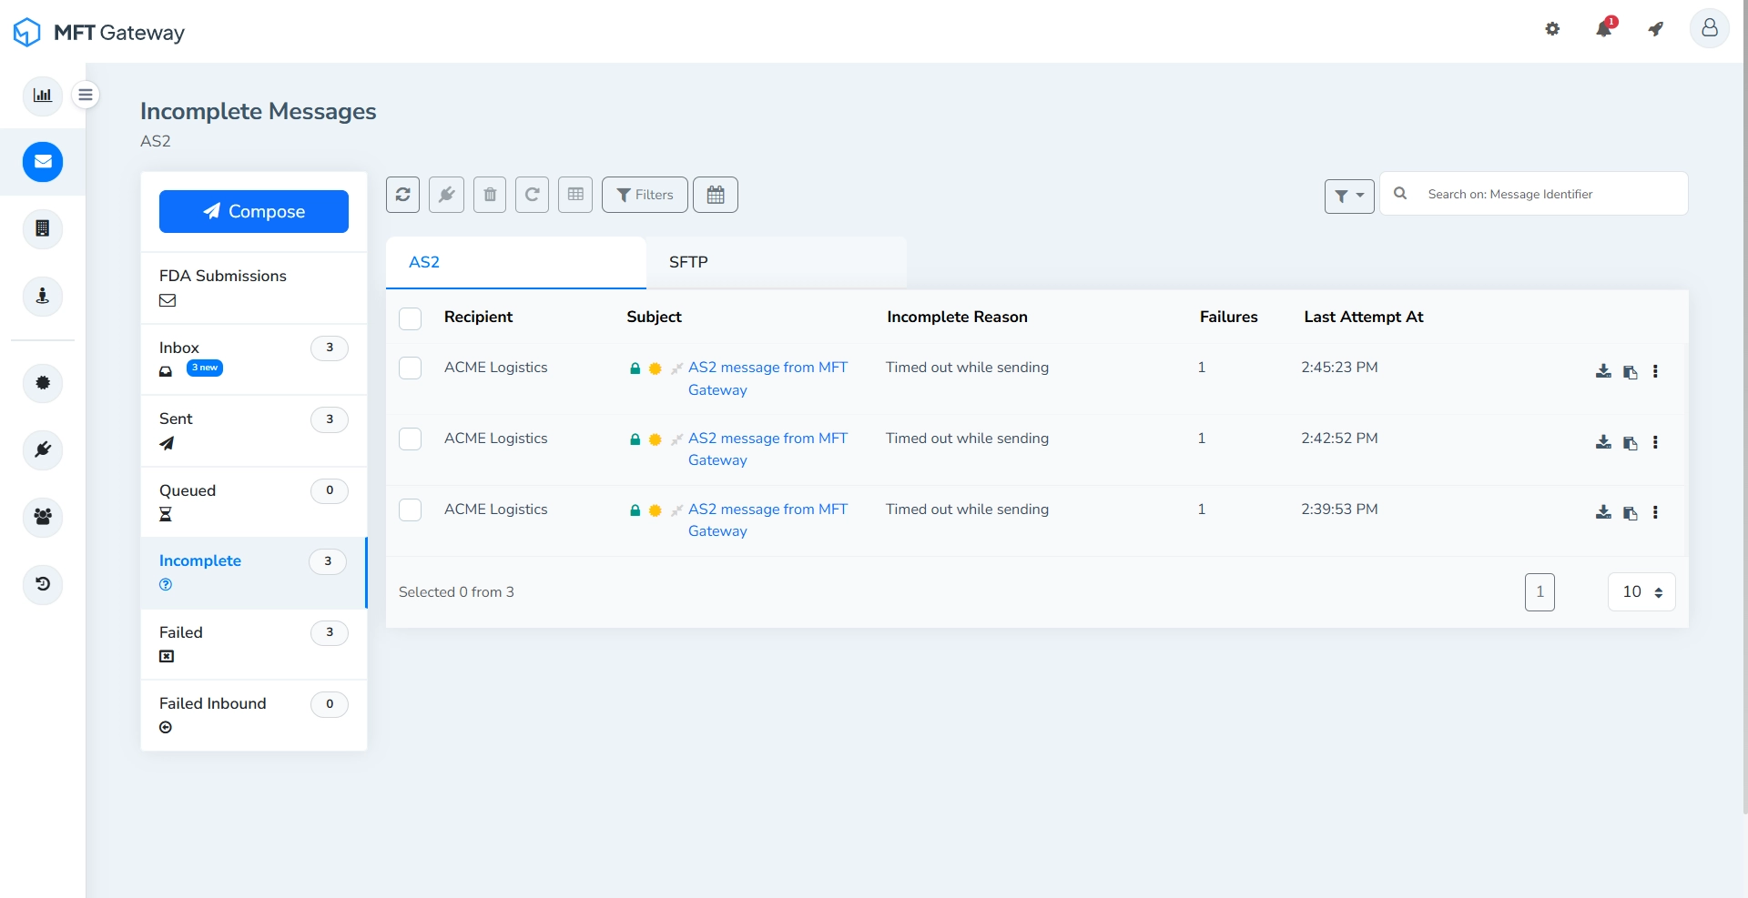Open the Failed folder
The width and height of the screenshot is (1748, 898).
coord(254,644)
